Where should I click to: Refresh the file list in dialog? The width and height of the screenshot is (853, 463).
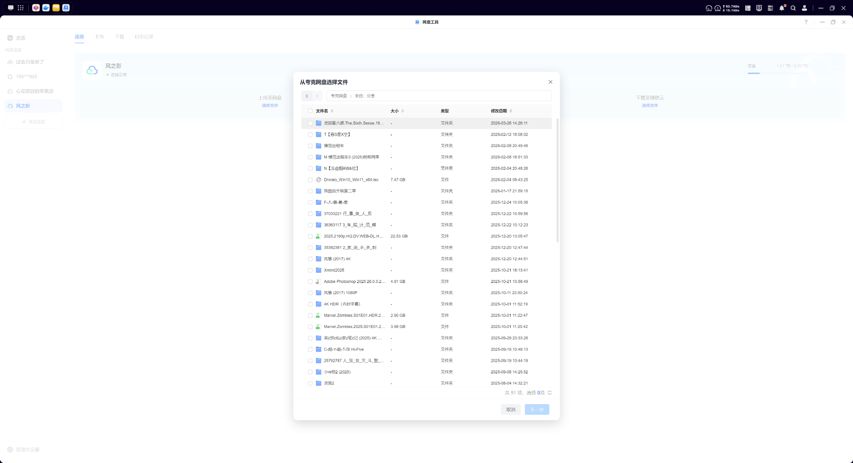(x=549, y=393)
